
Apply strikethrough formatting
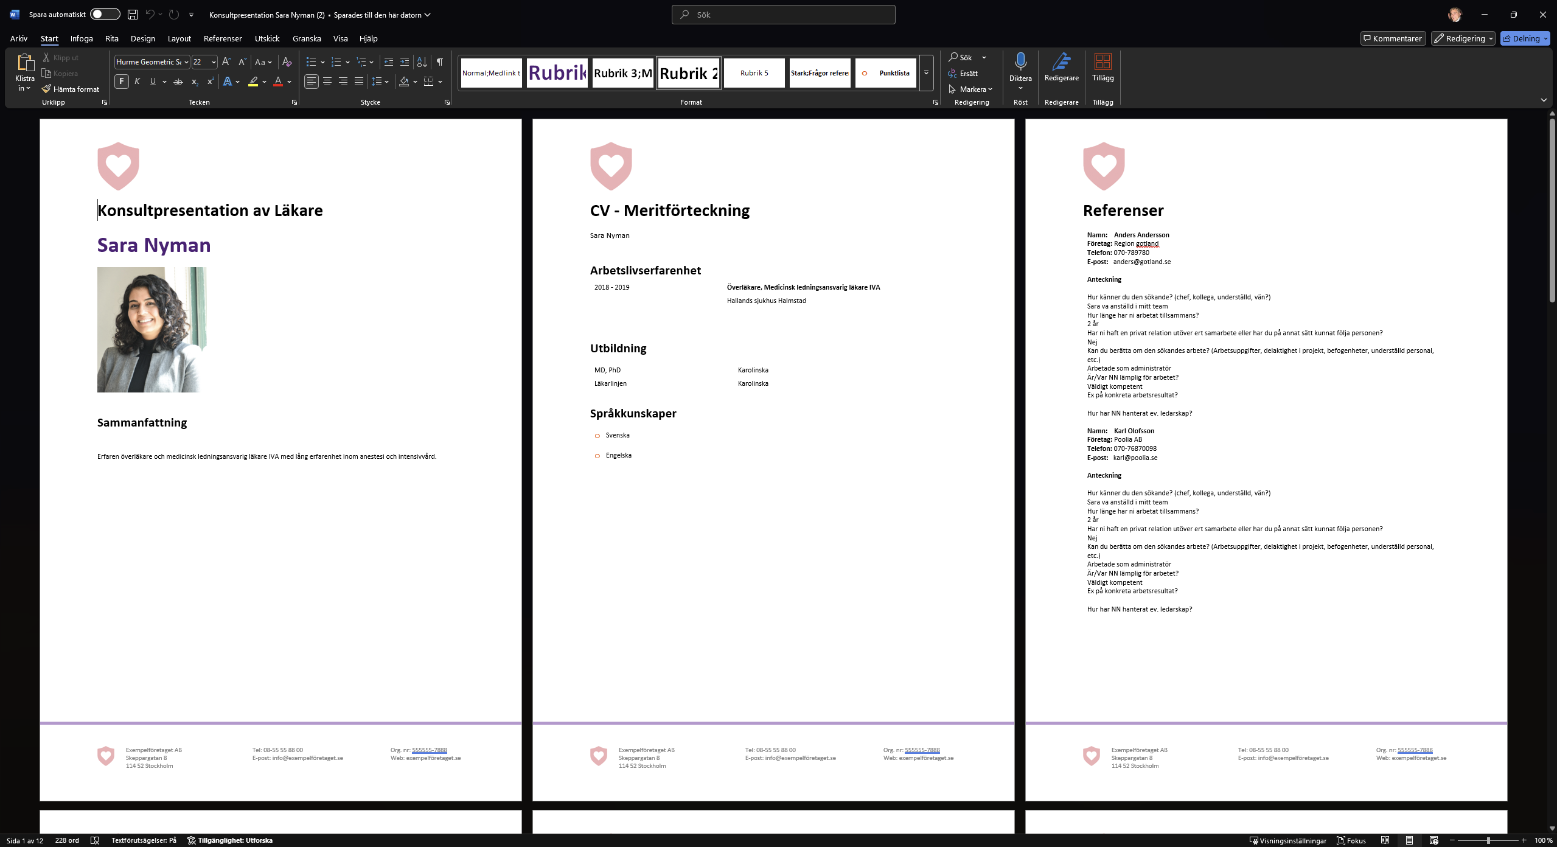(x=178, y=82)
